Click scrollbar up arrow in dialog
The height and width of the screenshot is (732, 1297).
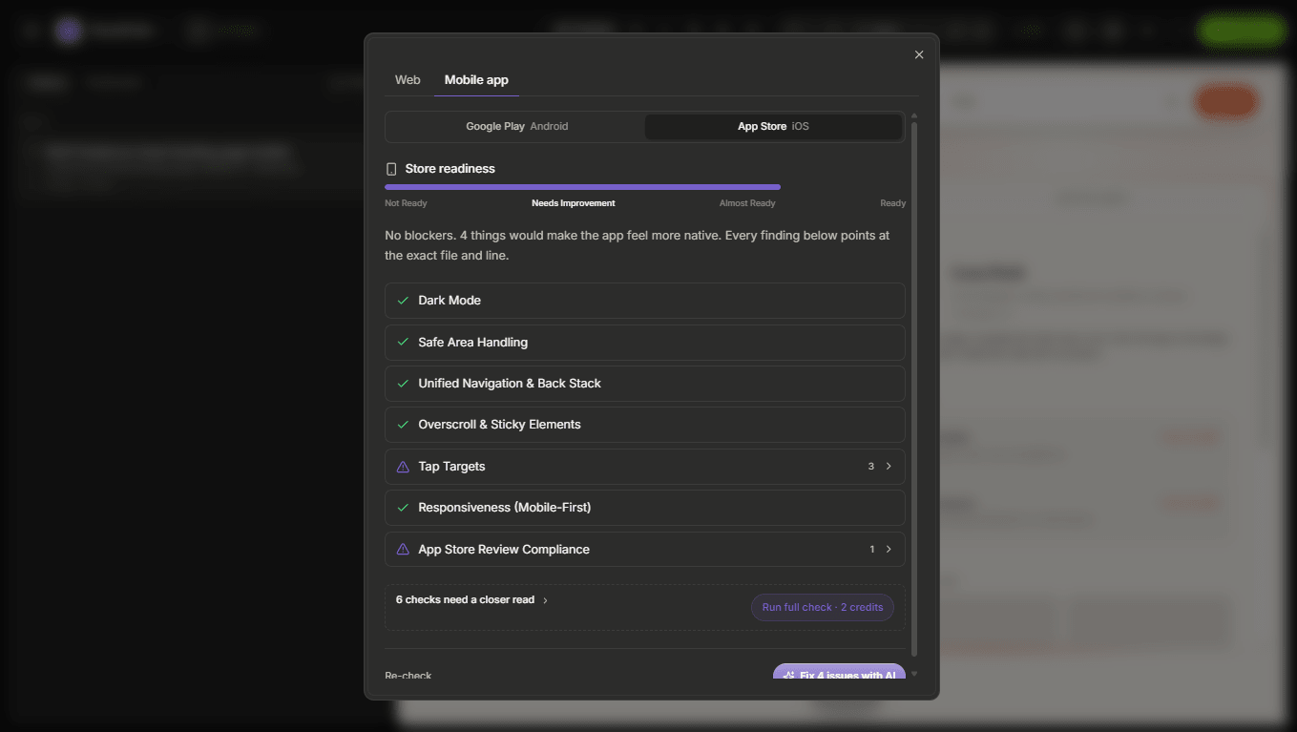click(914, 115)
